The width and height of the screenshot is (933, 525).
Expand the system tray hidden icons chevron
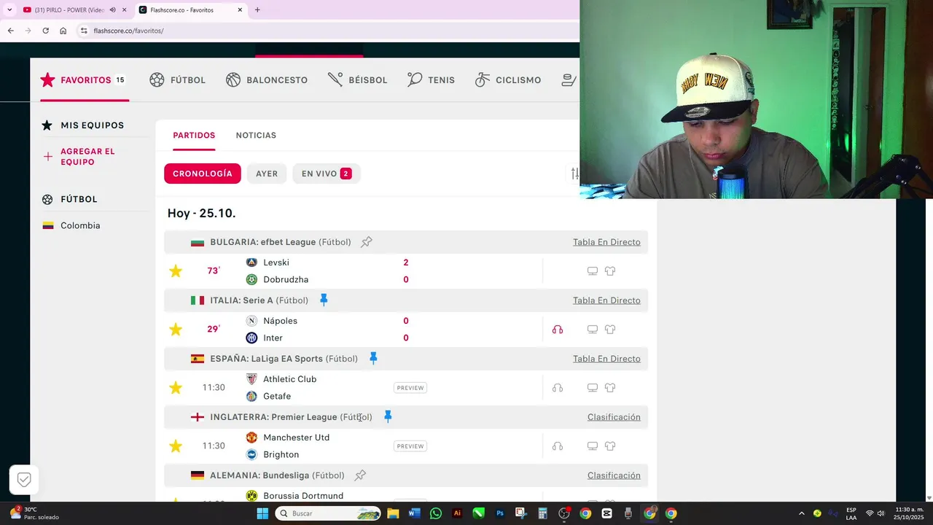click(x=802, y=513)
